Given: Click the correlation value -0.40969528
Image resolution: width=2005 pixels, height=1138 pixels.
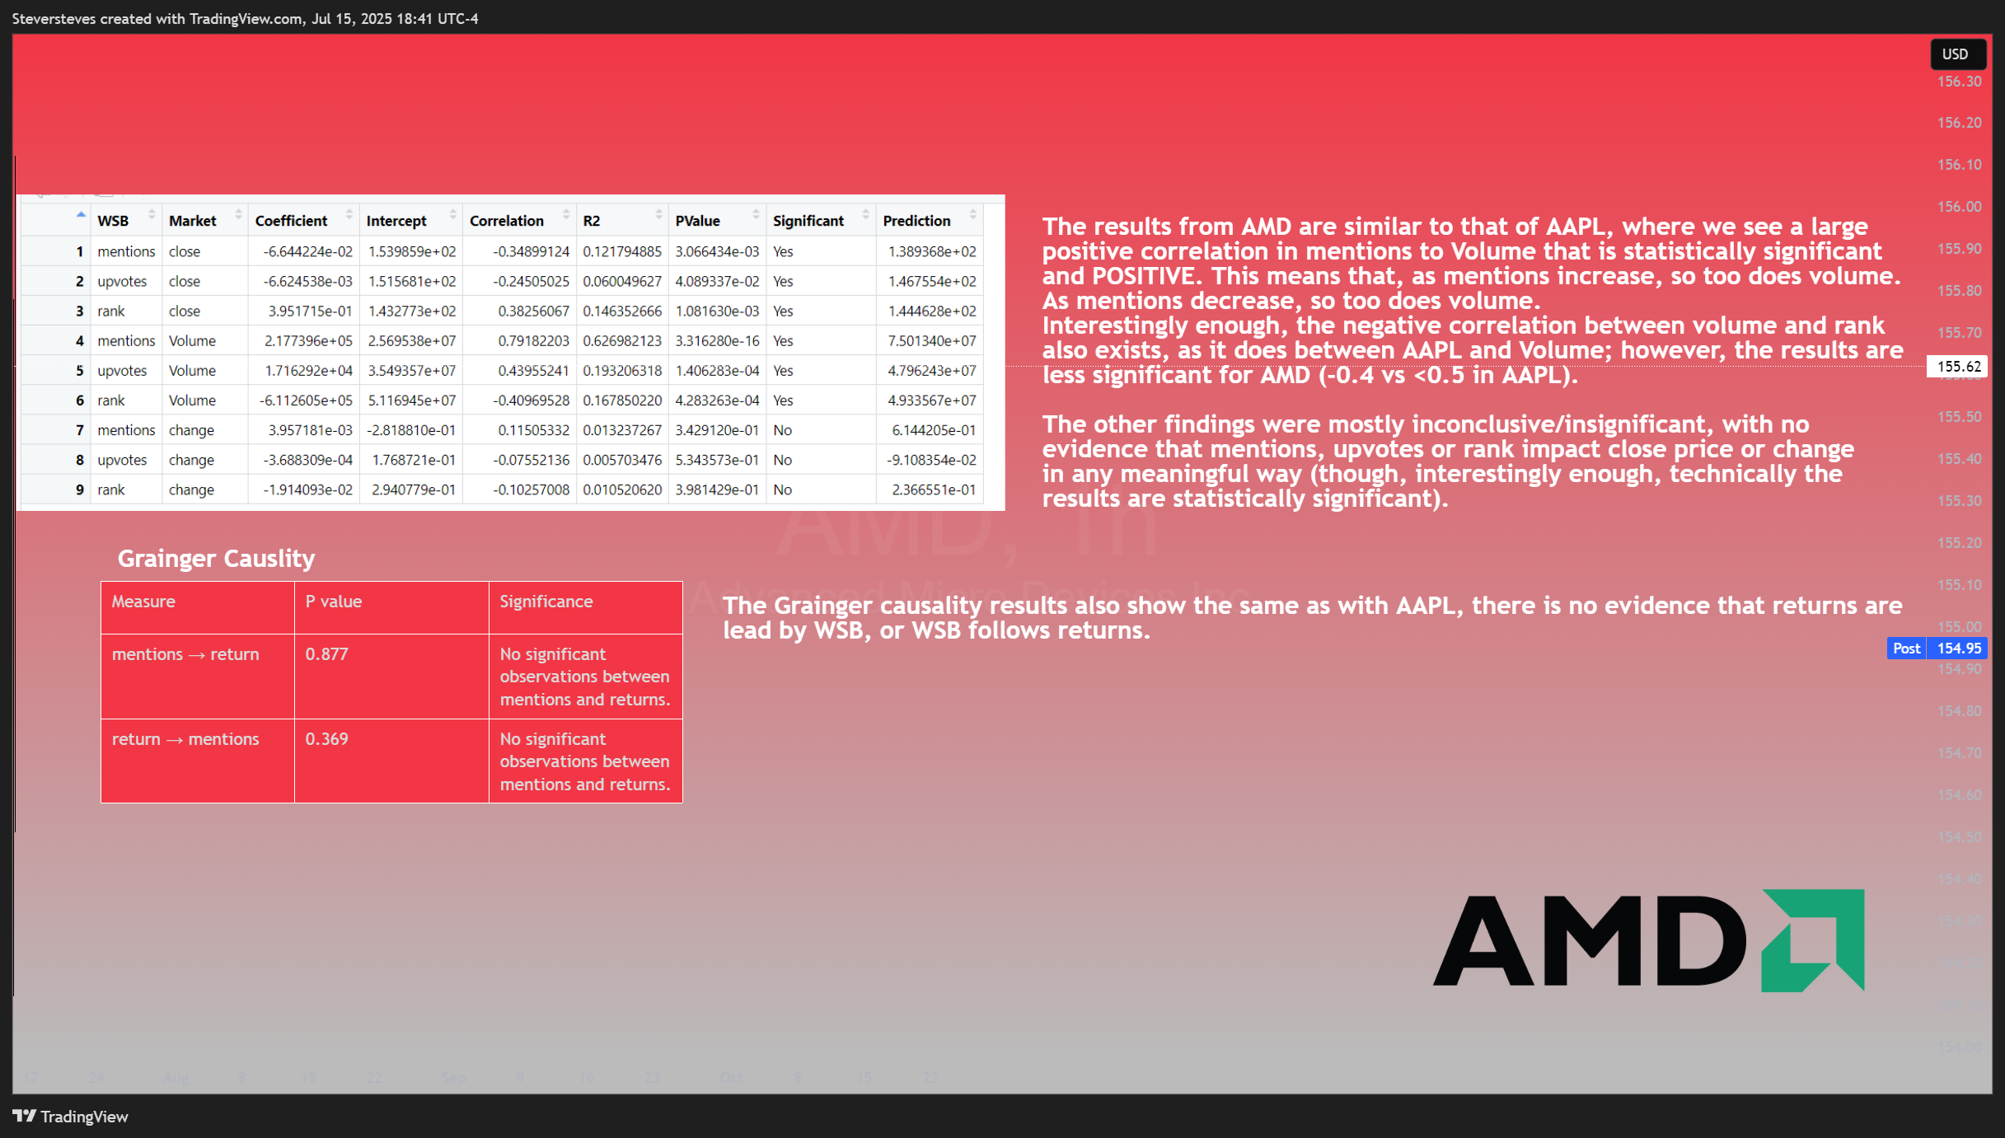Looking at the screenshot, I should tap(531, 400).
